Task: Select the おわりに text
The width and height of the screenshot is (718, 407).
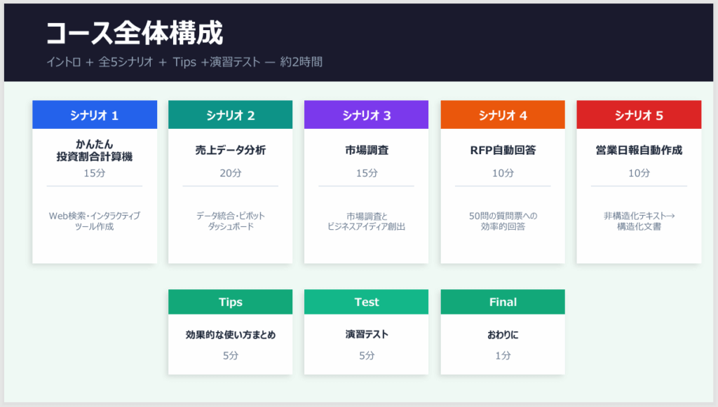Action: pos(503,335)
